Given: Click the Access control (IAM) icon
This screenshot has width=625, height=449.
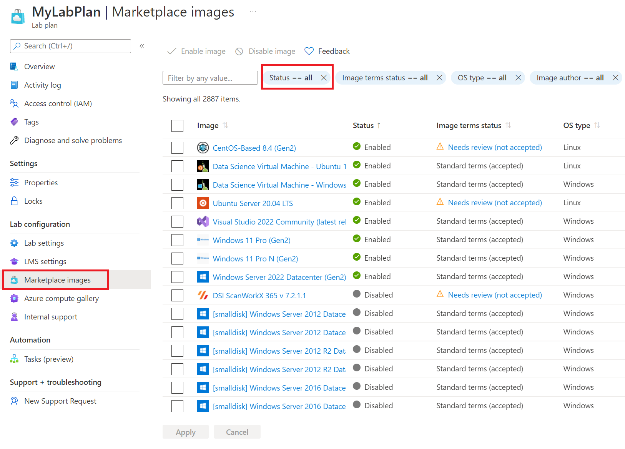Looking at the screenshot, I should [x=14, y=103].
